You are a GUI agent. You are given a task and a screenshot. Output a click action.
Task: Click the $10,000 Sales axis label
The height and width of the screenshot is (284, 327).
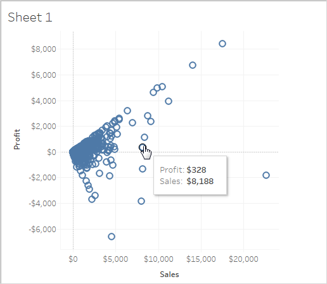(x=158, y=259)
